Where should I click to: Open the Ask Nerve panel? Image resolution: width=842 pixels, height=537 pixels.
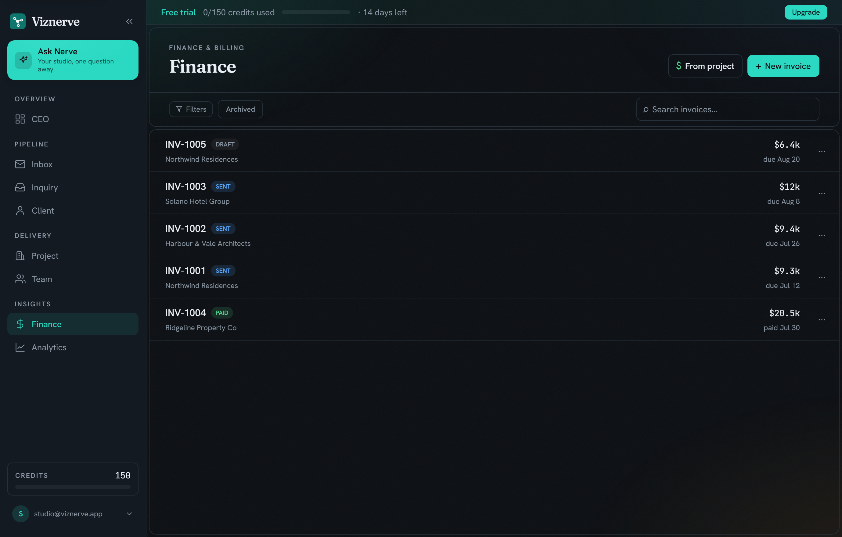pos(73,60)
